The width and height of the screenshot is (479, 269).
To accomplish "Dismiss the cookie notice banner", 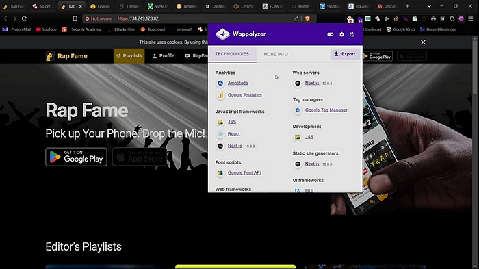I will point(423,42).
